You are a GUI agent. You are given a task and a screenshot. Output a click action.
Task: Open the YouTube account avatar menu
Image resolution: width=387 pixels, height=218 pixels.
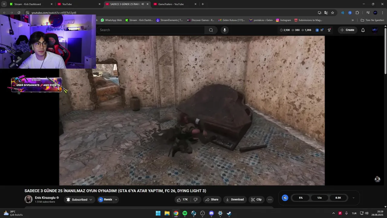coord(375,30)
